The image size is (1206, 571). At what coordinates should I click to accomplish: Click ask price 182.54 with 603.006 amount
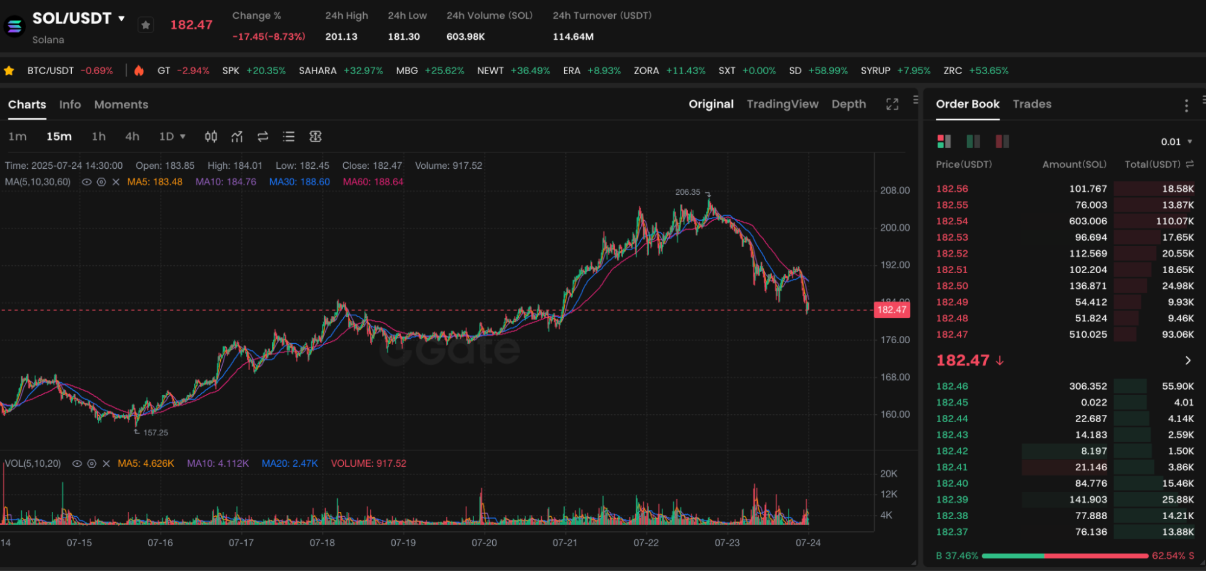(952, 221)
